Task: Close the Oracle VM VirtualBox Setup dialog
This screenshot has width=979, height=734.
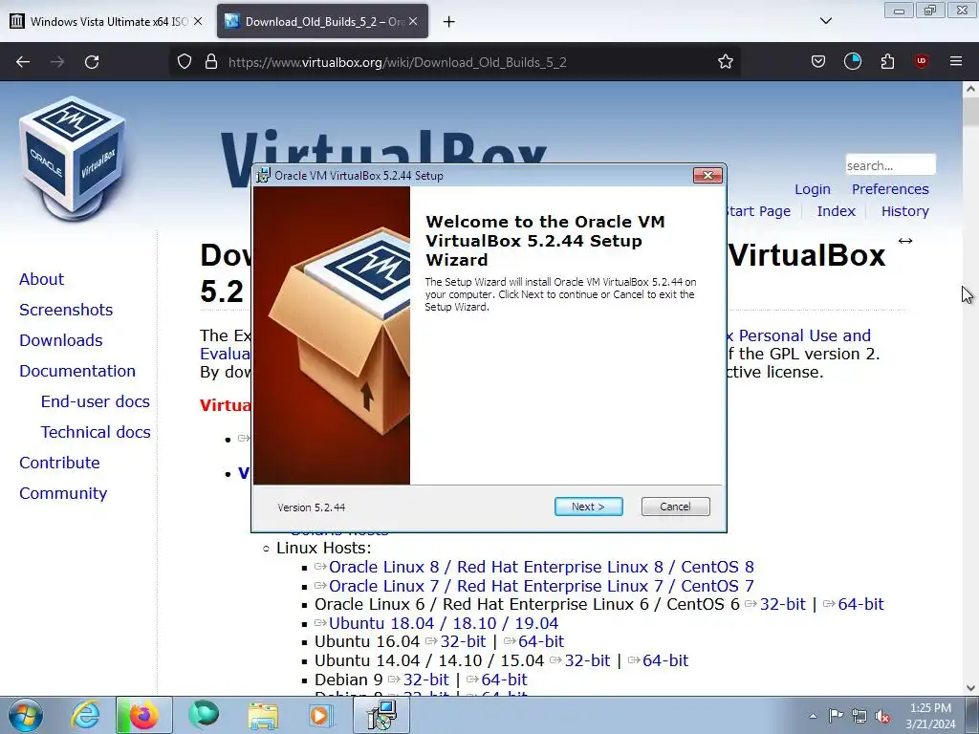Action: [x=707, y=176]
